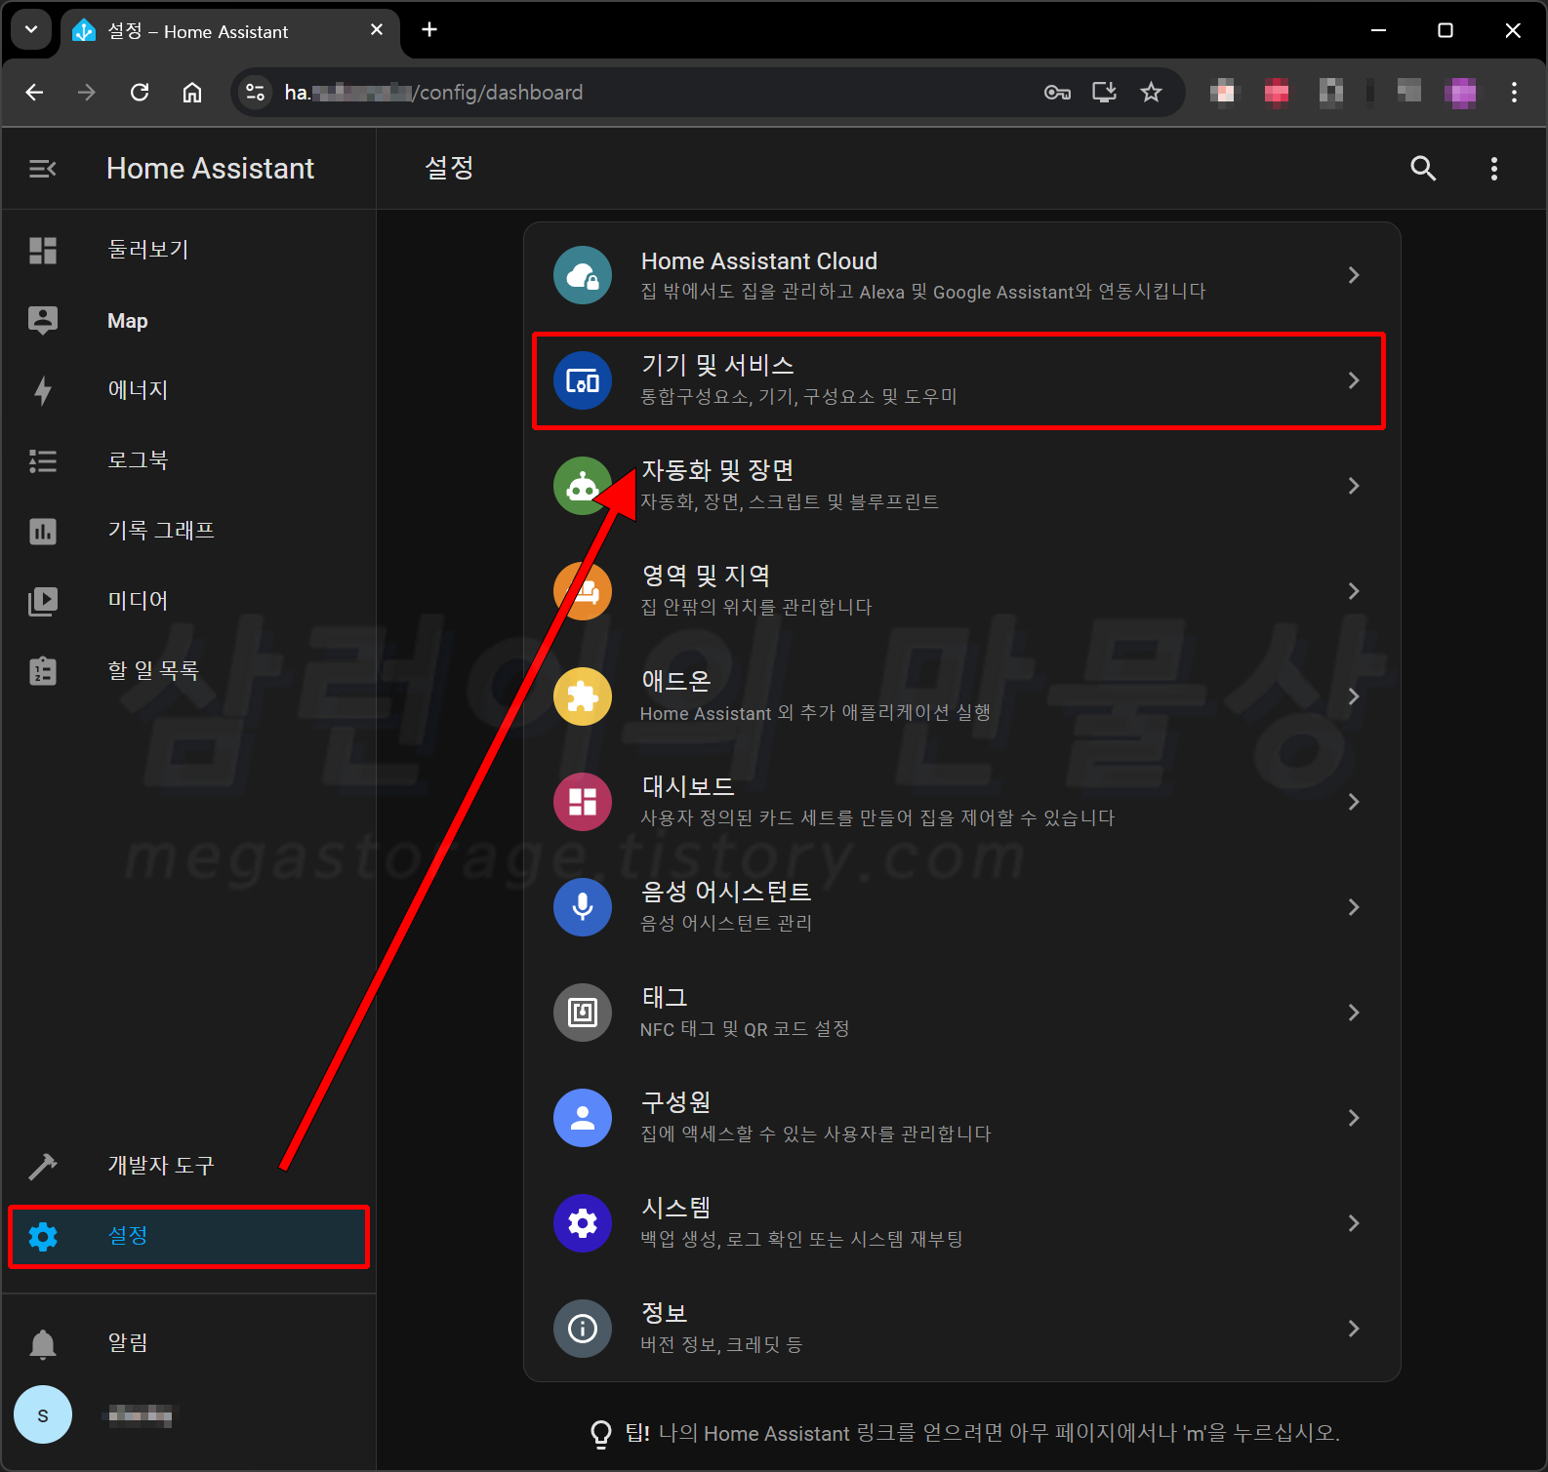
Task: Expand the 음성 어시스턴트 chevron
Action: [1354, 907]
